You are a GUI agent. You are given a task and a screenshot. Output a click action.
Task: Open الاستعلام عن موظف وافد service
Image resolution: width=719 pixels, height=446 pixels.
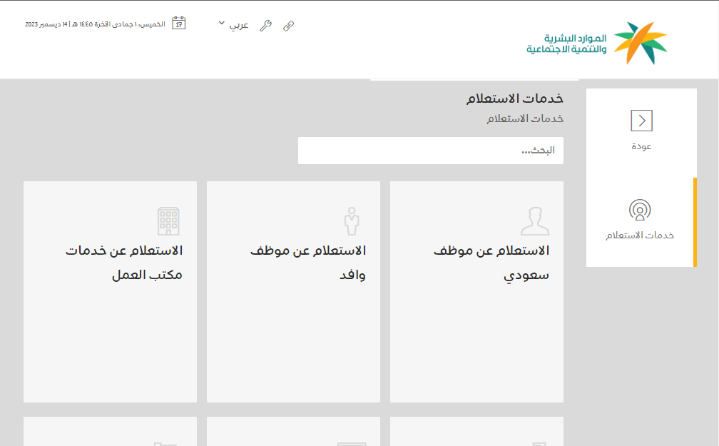click(x=308, y=263)
